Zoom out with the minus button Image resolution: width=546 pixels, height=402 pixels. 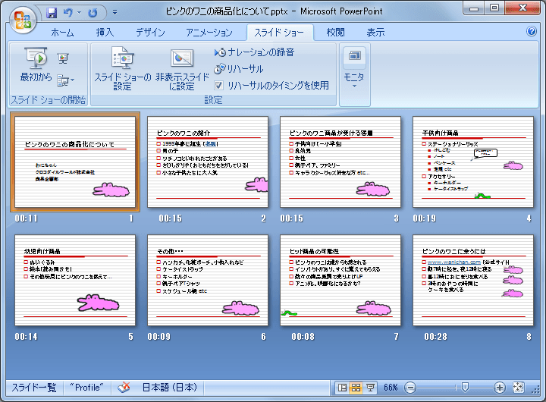click(411, 388)
